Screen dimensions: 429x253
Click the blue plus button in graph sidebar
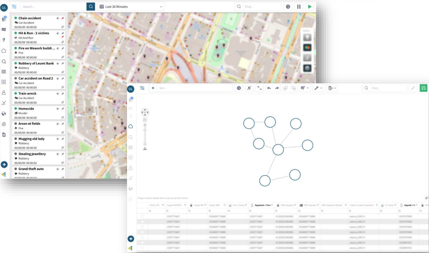(x=131, y=239)
